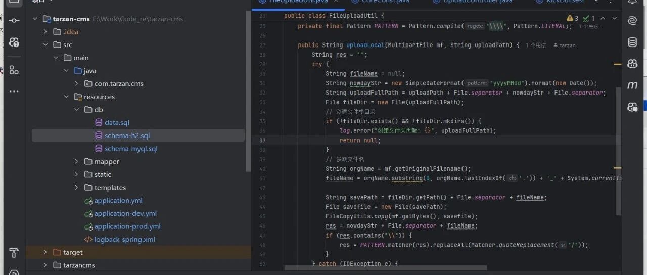Open the Database tool window icon
The image size is (647, 275).
tap(632, 42)
